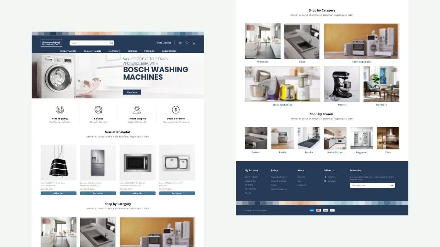Viewport: 440px width, 247px height.
Task: Open the Kitchens navigation menu
Action: click(132, 51)
